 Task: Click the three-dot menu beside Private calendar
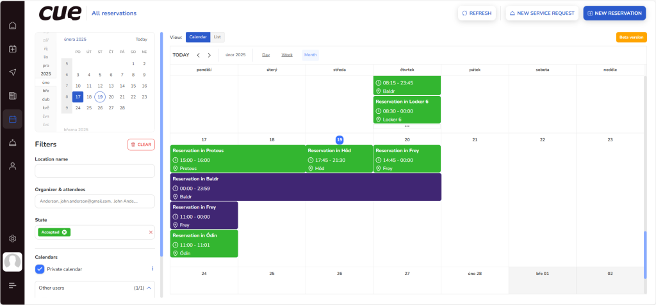point(152,269)
